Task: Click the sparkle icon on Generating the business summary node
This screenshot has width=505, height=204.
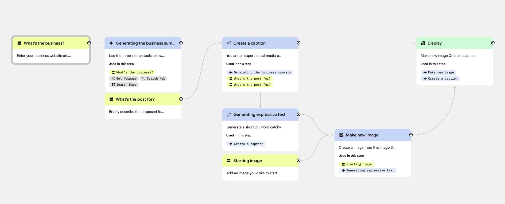Action: pyautogui.click(x=111, y=43)
